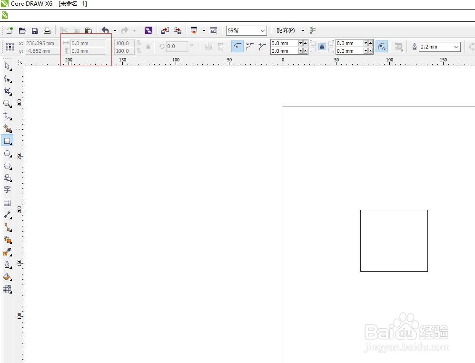Select the Text tool

[7, 190]
